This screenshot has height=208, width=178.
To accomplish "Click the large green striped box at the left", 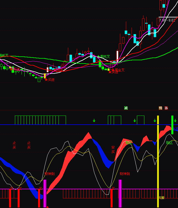I will pos(40,120).
